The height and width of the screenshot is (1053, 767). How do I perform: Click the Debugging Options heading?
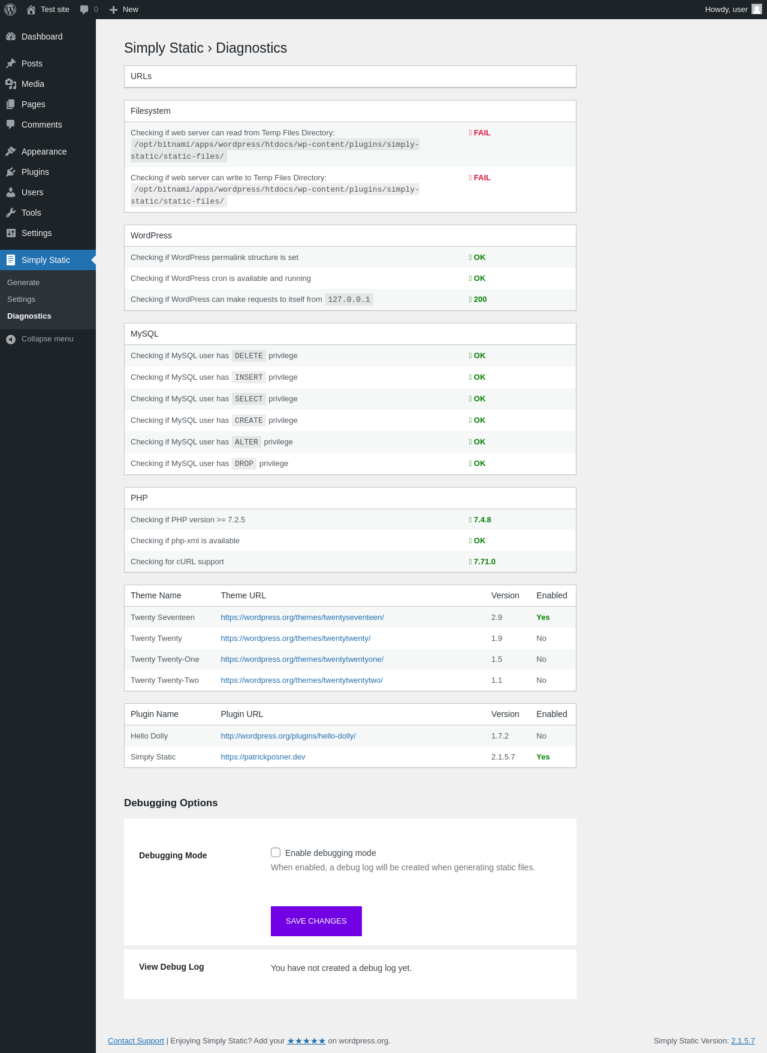tap(171, 803)
